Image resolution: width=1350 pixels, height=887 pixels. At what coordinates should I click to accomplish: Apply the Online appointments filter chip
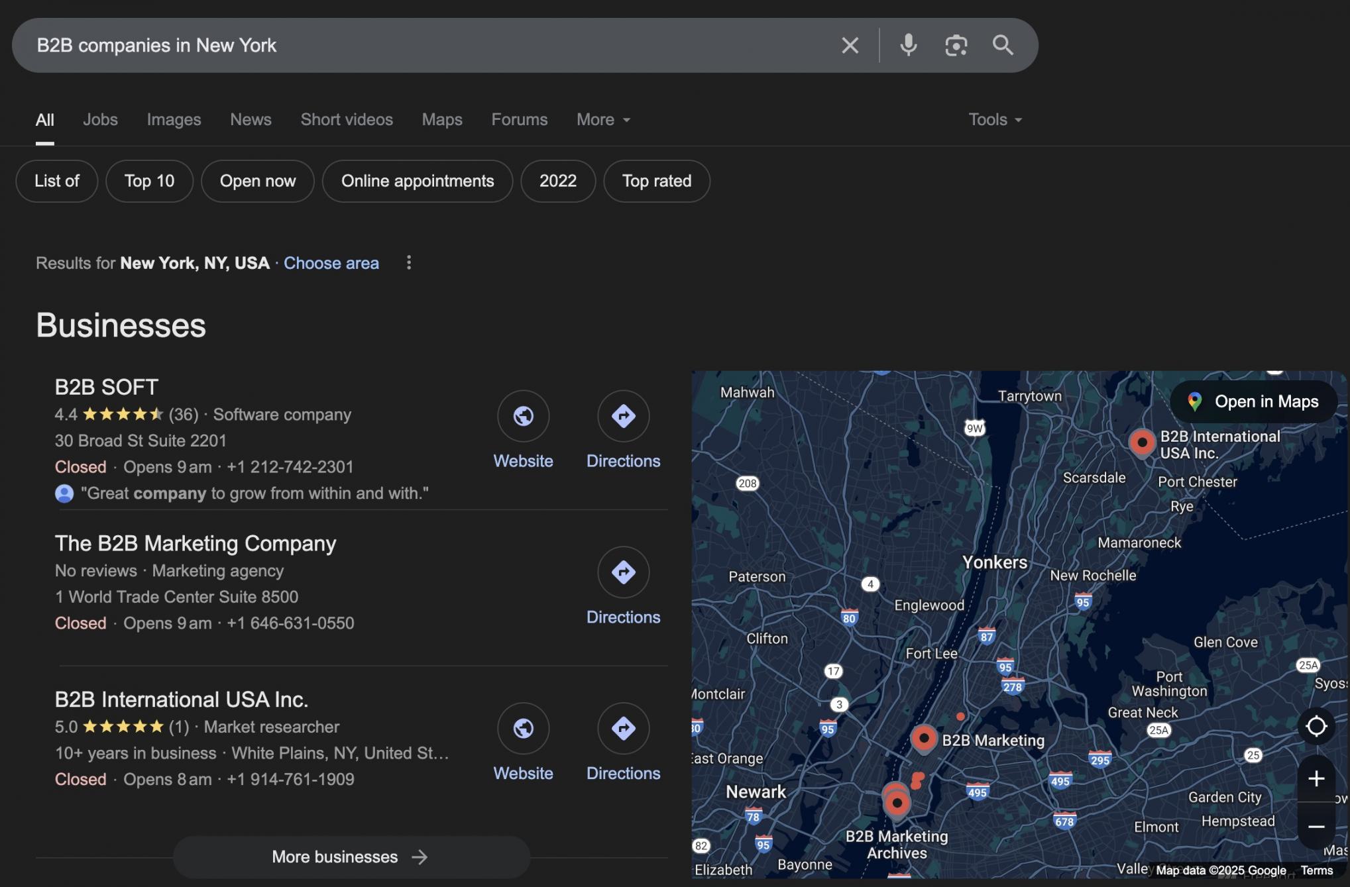coord(418,182)
